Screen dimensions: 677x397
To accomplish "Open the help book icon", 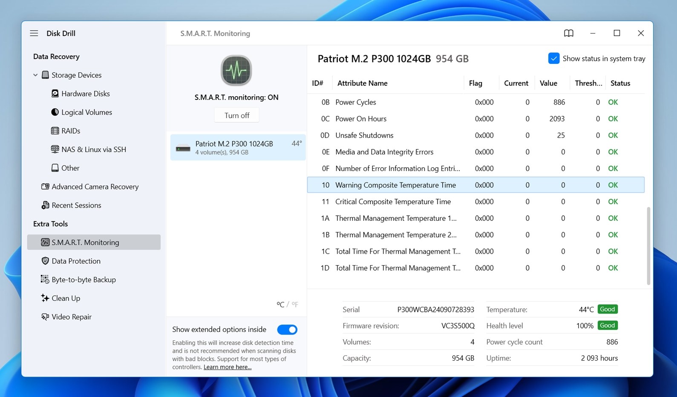I will pos(568,33).
